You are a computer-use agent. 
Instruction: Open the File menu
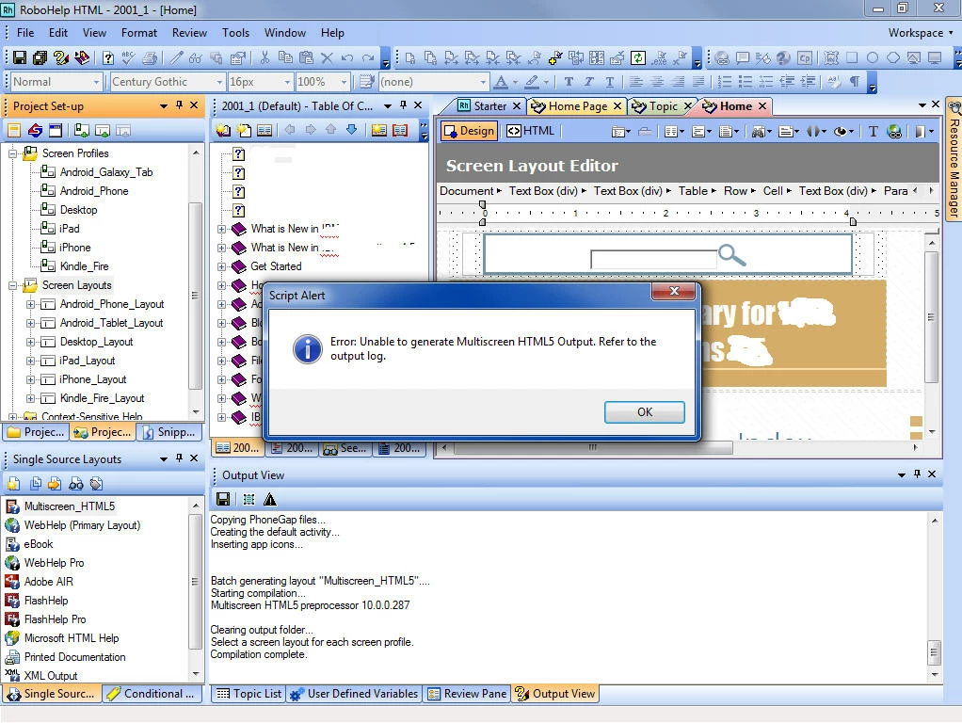pos(25,33)
